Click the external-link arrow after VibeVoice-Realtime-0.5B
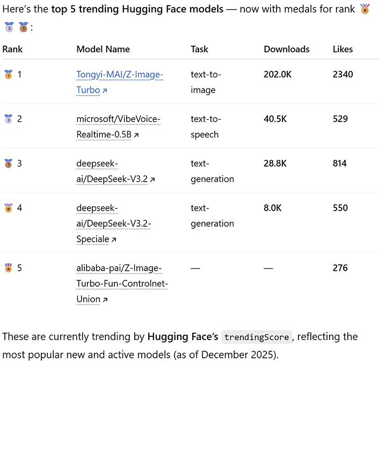This screenshot has height=462, width=379. pos(136,135)
